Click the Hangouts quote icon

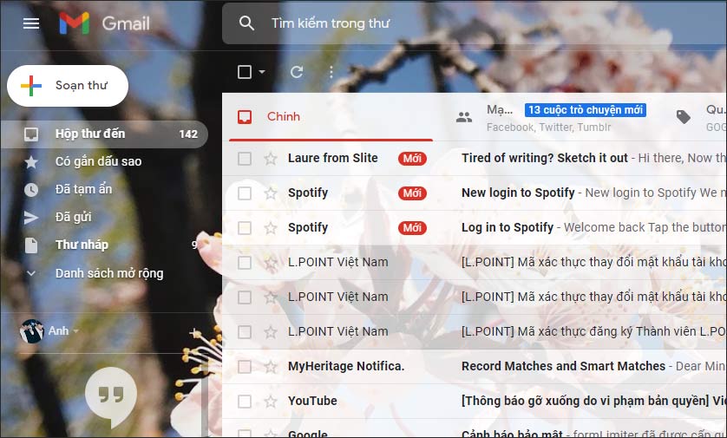coord(111,398)
